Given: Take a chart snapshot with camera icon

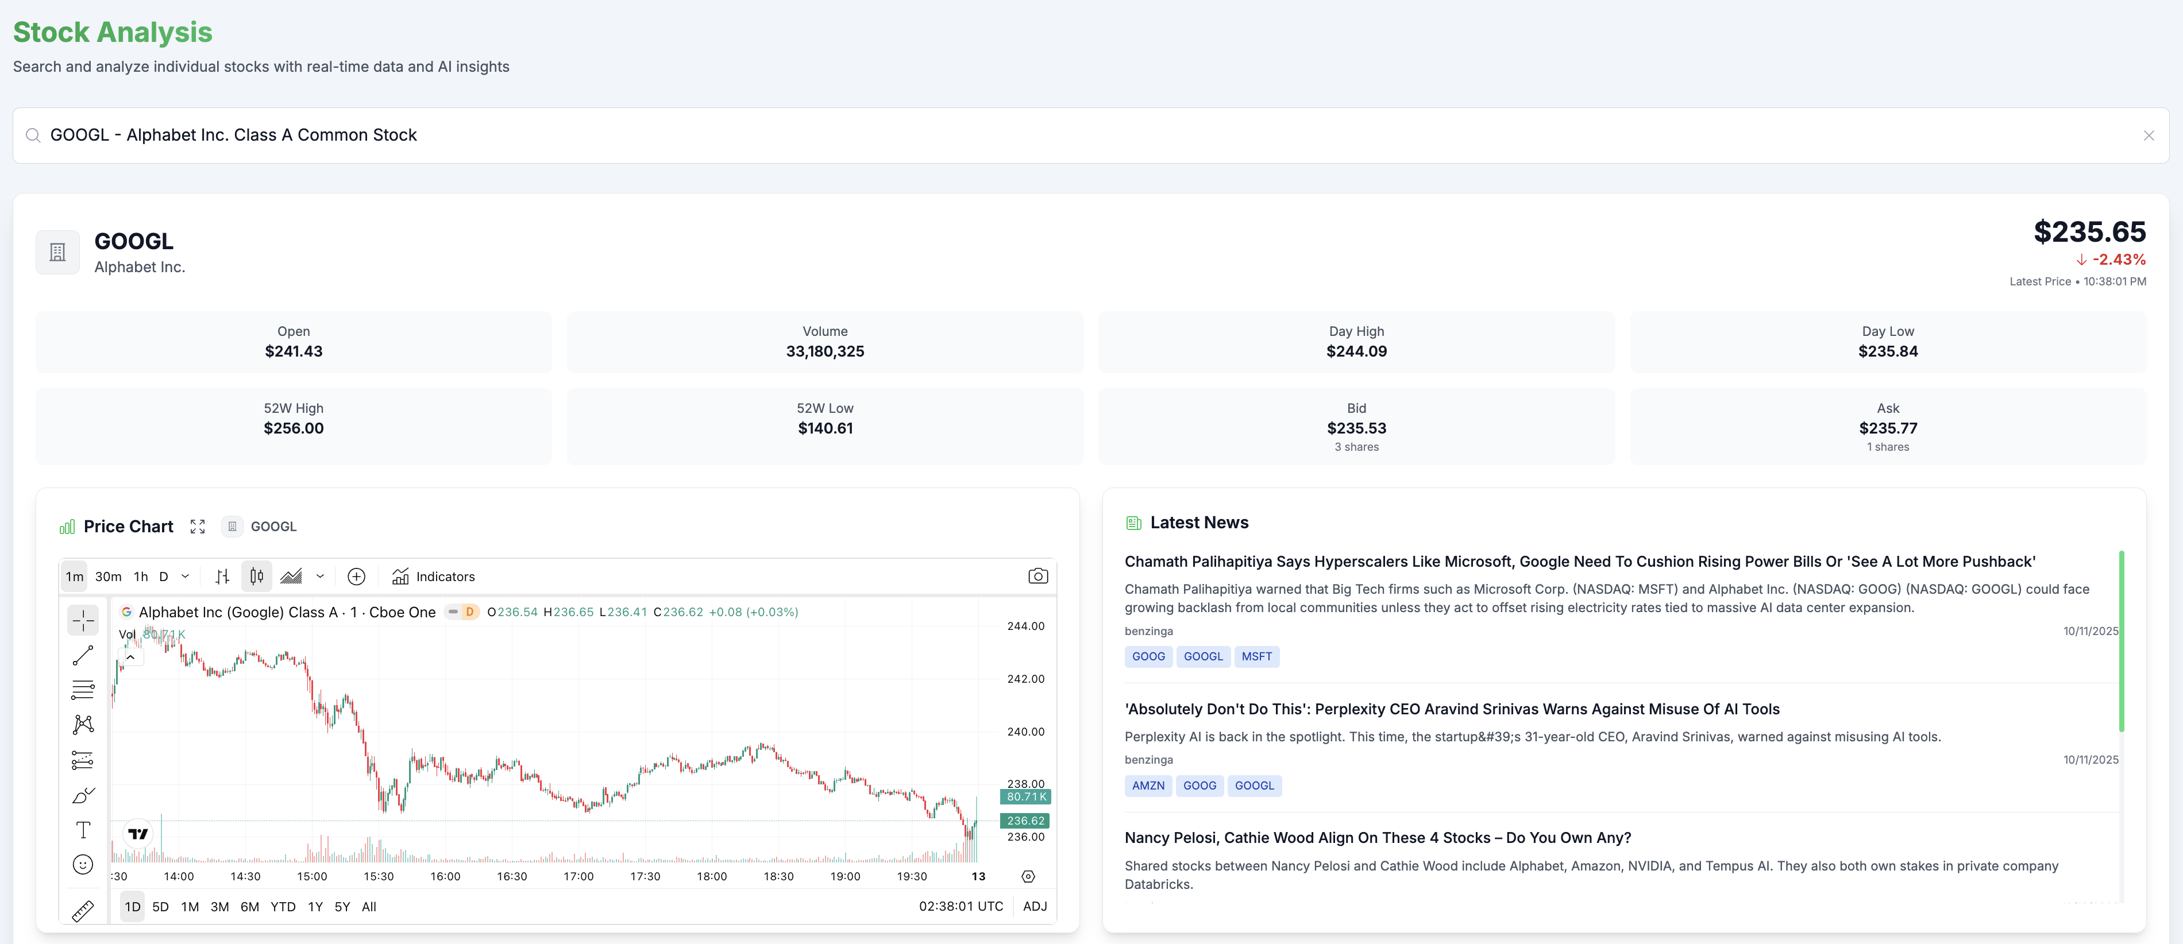Looking at the screenshot, I should pos(1038,577).
